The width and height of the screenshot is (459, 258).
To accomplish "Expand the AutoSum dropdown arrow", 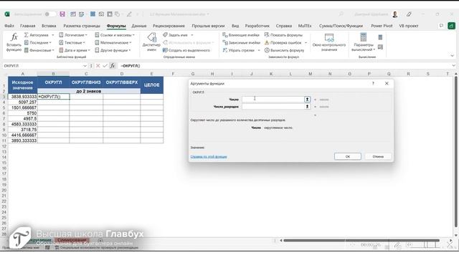I will click(52, 35).
